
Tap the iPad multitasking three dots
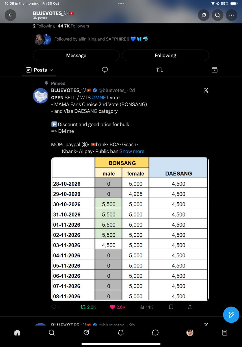coord(121,3)
